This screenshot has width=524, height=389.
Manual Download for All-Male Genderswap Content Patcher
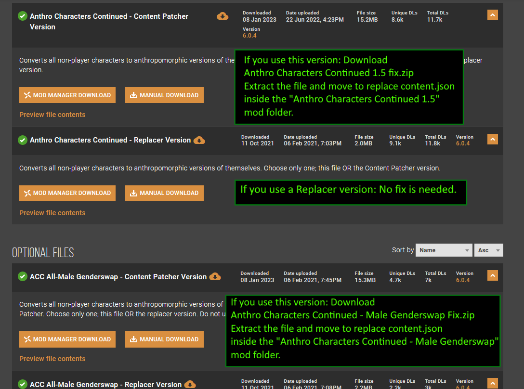164,339
